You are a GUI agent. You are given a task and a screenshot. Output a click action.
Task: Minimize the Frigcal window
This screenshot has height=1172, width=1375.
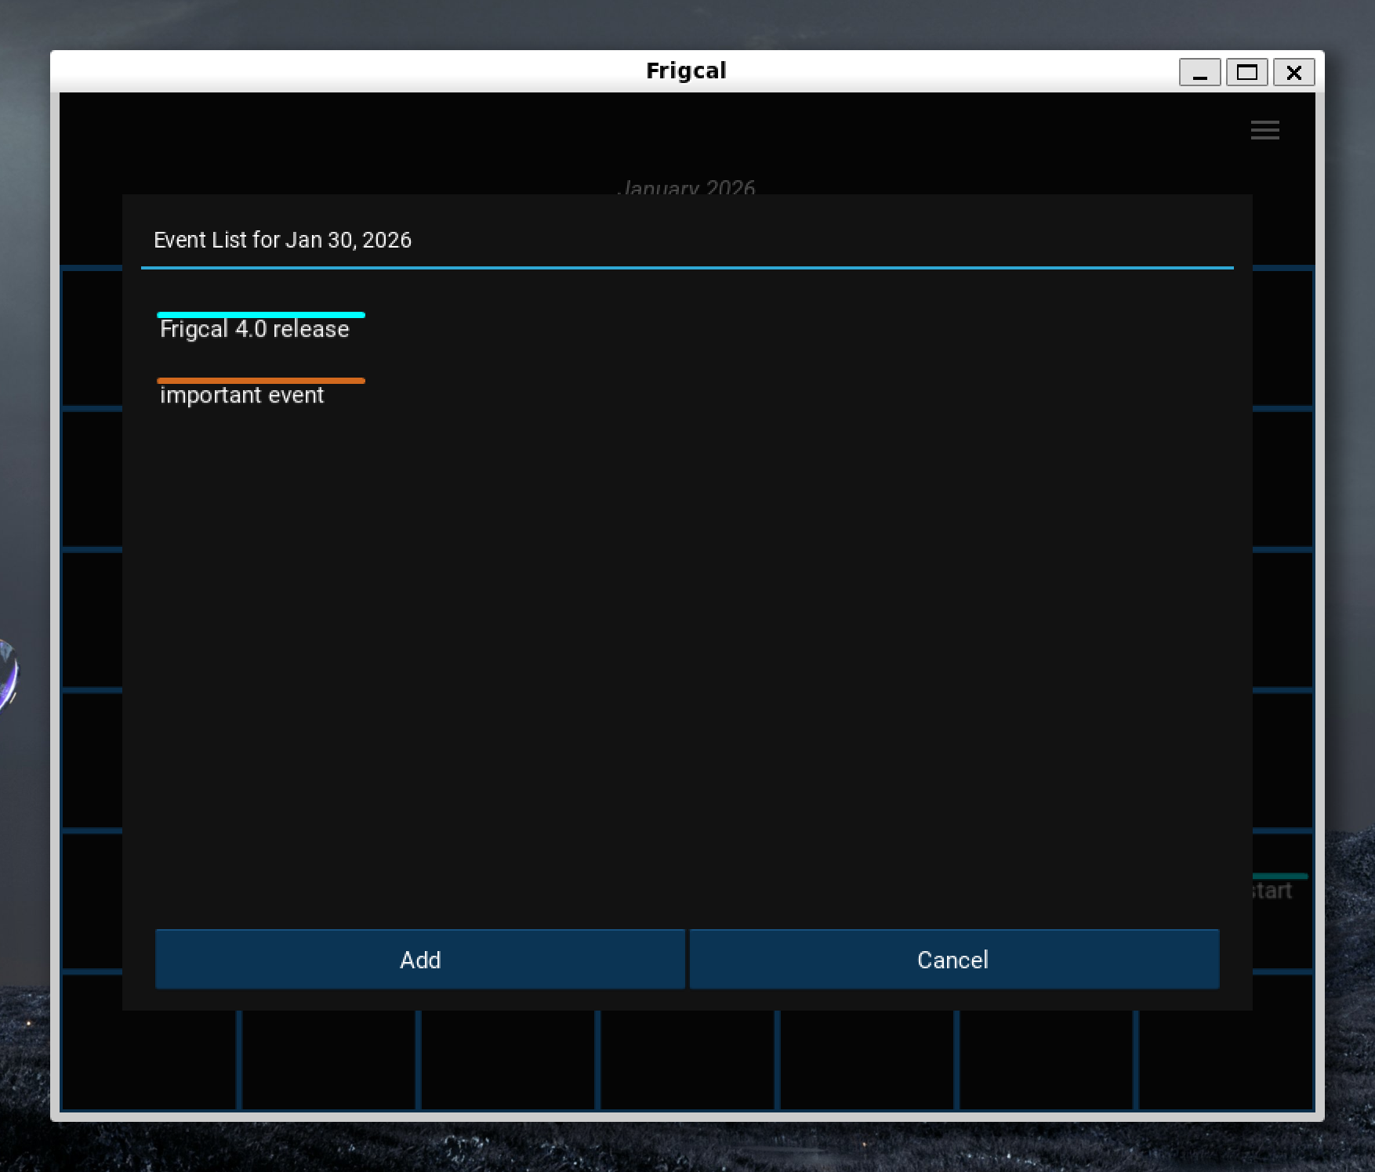pyautogui.click(x=1199, y=73)
